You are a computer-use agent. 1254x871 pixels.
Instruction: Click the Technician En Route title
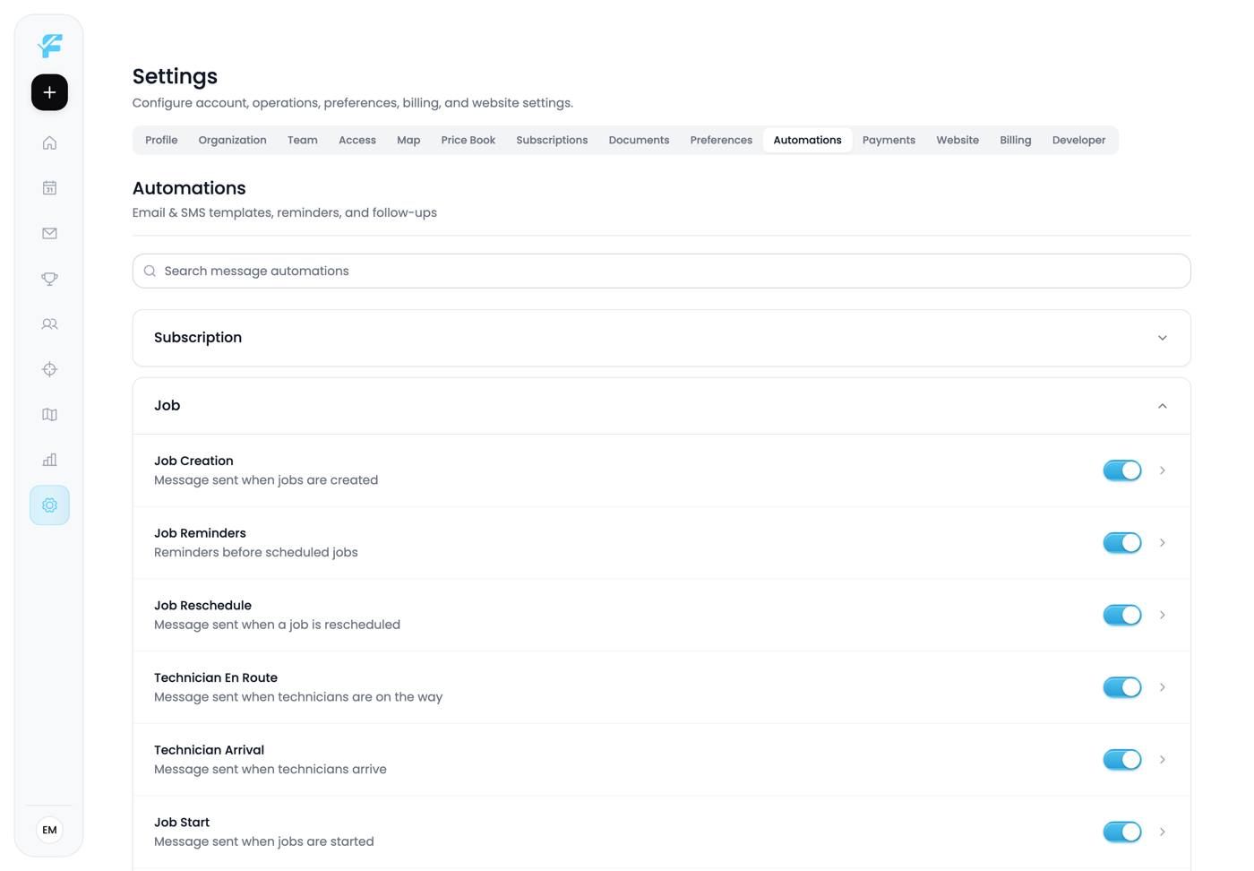216,677
